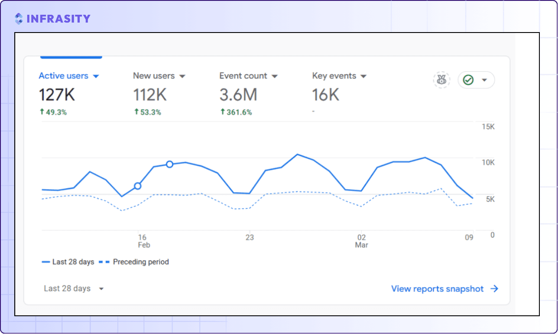Open the Key events dropdown arrow
558x334 pixels.
[x=363, y=76]
